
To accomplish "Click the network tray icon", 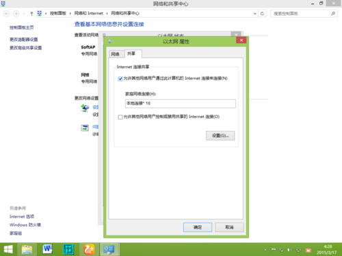I will pyautogui.click(x=281, y=250).
